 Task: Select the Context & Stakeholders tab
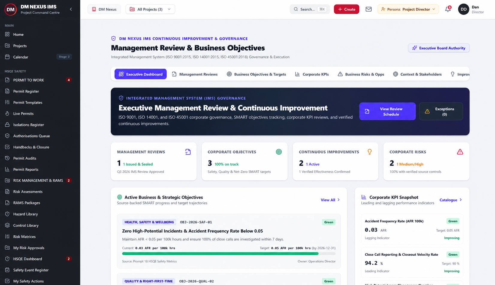click(417, 74)
